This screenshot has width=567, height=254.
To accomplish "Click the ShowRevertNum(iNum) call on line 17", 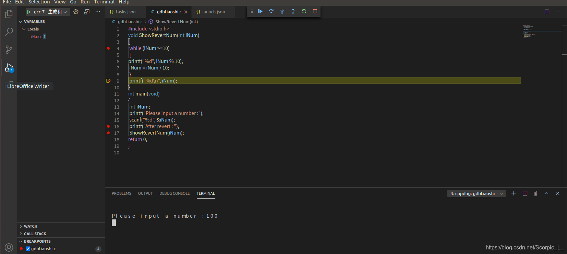I will pos(157,133).
